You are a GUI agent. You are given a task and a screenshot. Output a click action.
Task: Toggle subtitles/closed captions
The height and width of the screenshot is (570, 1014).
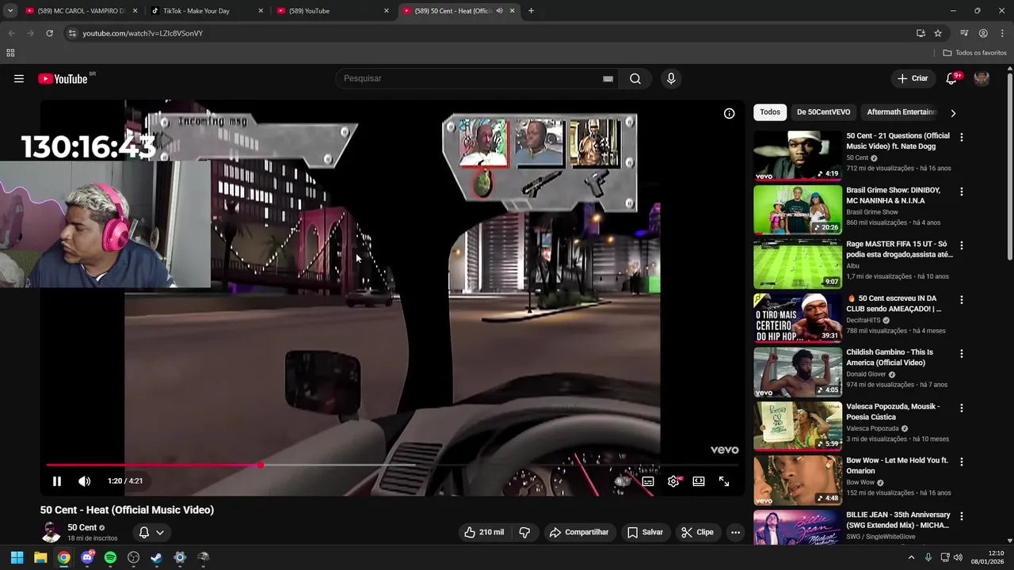648,481
